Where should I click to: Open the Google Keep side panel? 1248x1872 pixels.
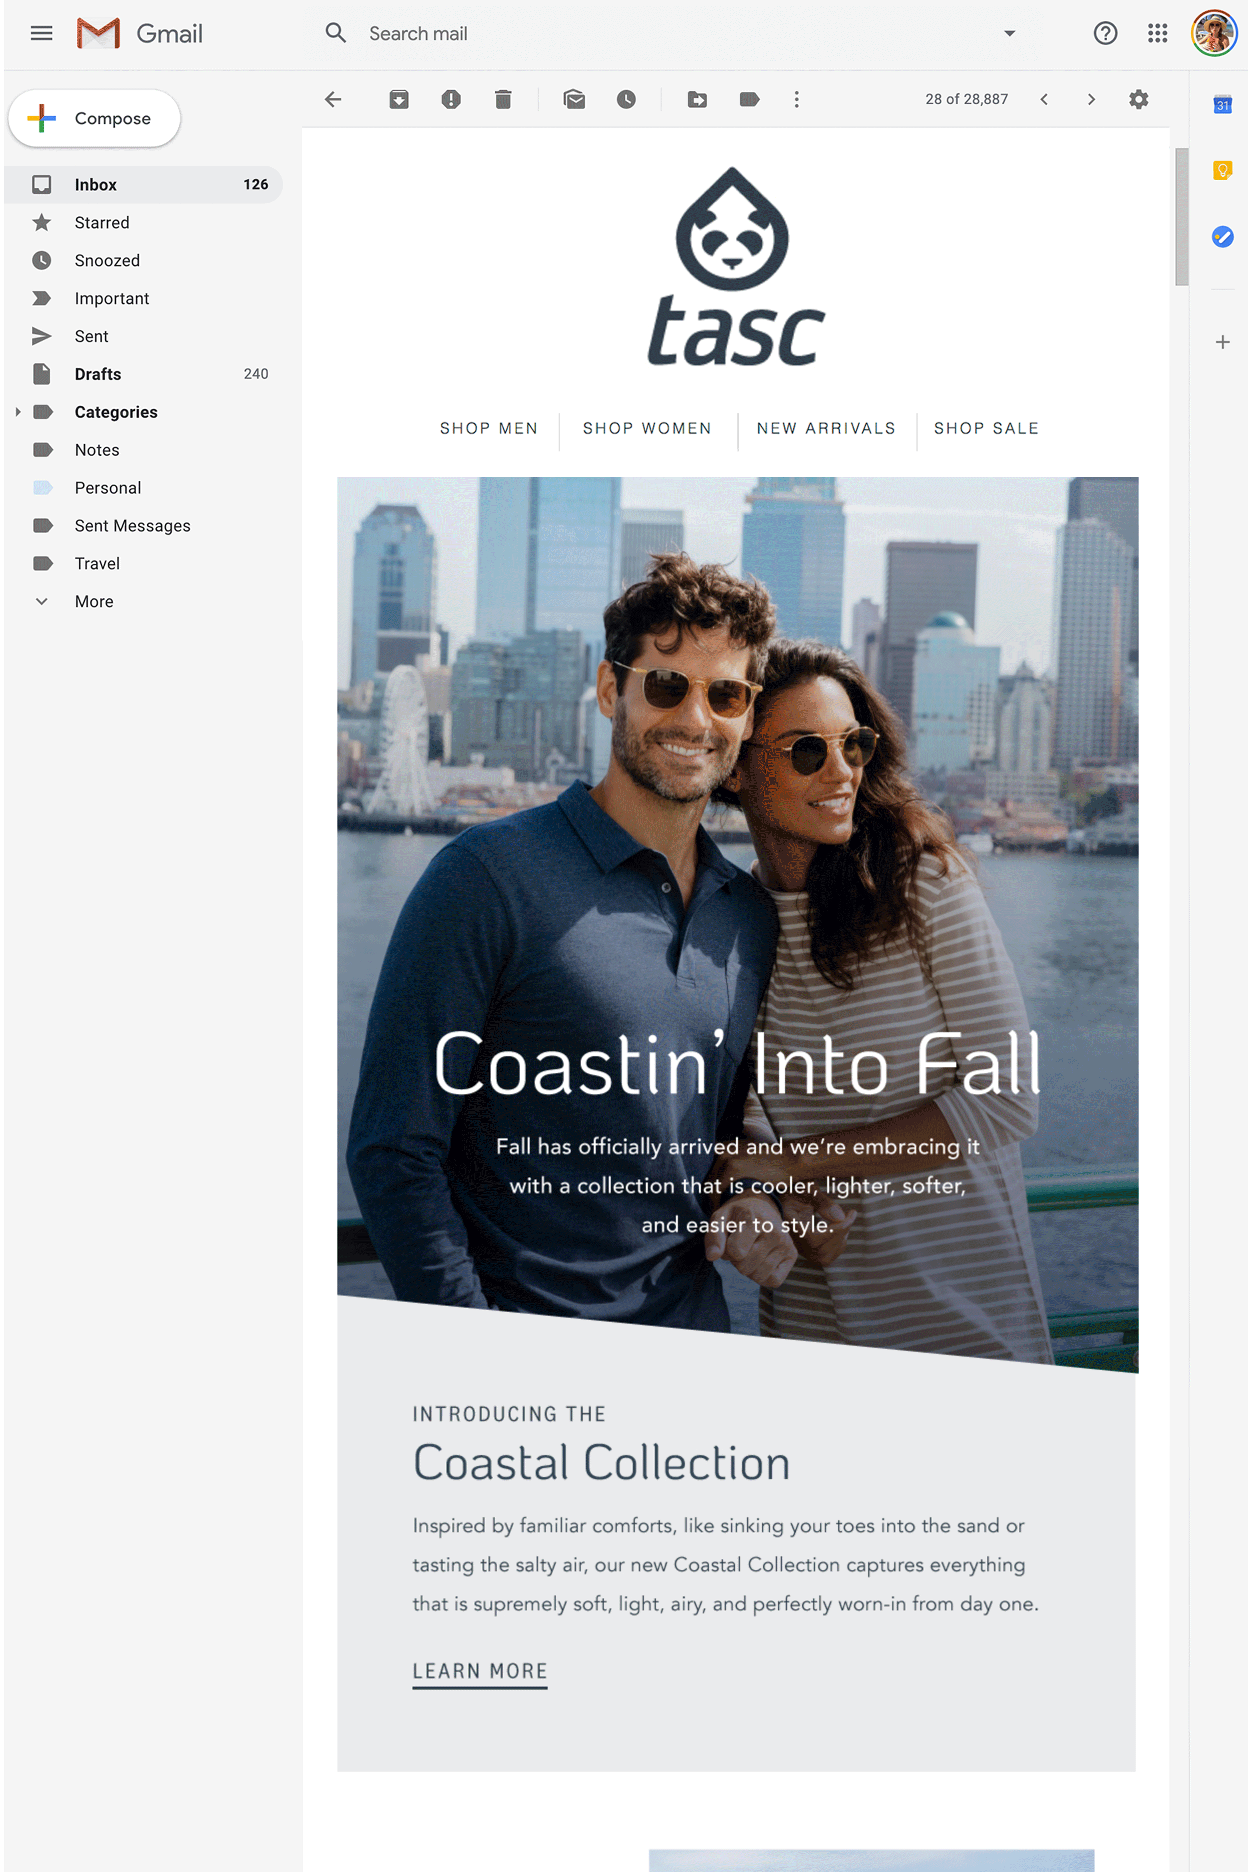pyautogui.click(x=1223, y=170)
